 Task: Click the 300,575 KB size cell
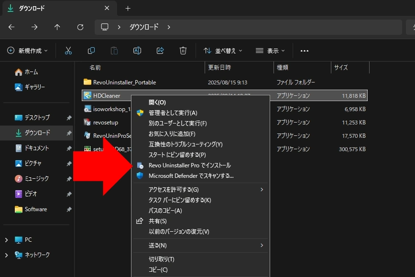352,149
